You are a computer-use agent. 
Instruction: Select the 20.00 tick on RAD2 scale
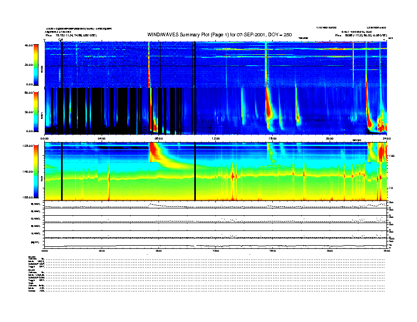[28, 65]
